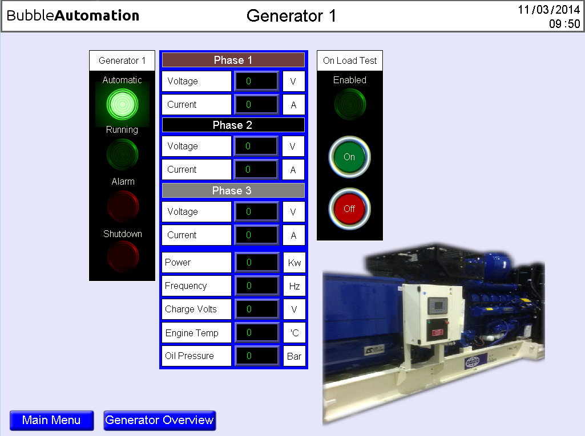Click the Engine Temp label
This screenshot has height=436, width=585.
196,332
